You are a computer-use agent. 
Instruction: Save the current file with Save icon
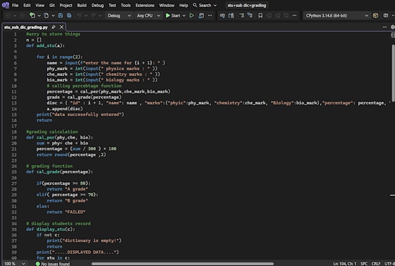point(60,16)
